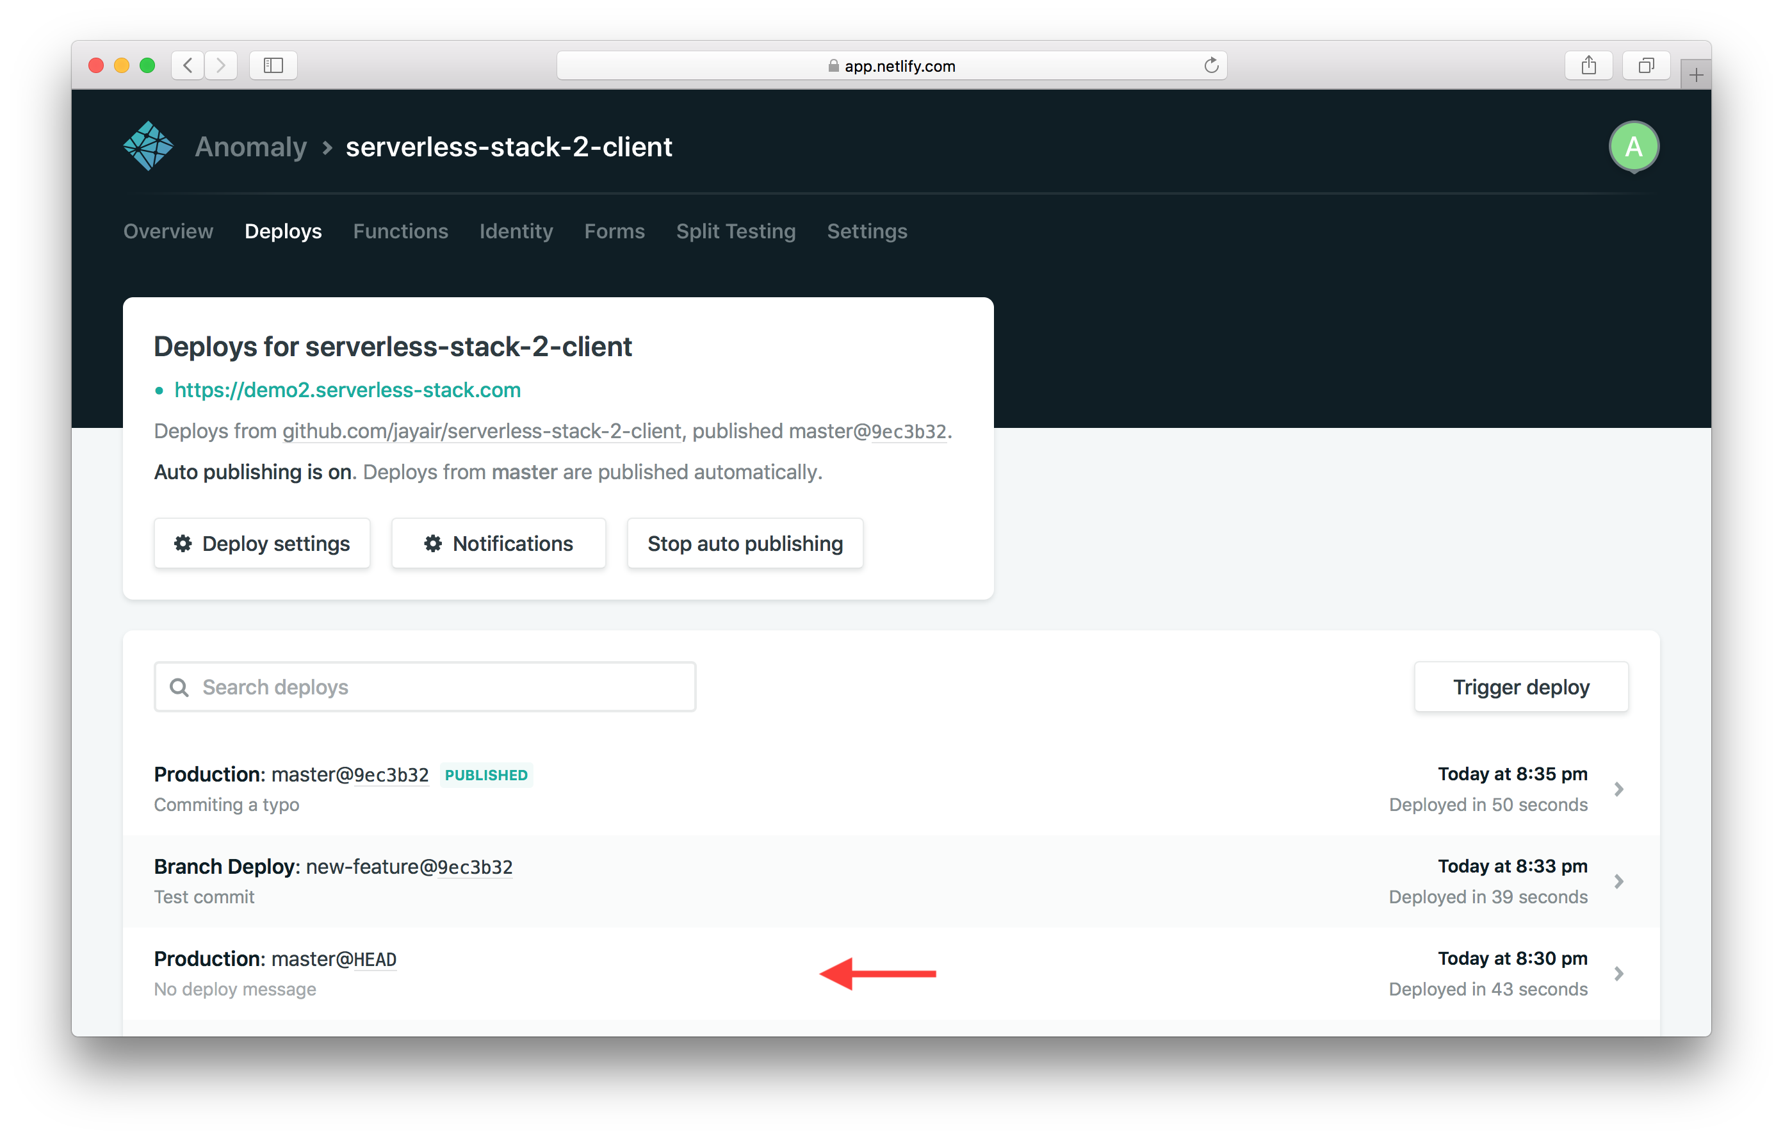Click the Deploy settings gear icon

183,543
